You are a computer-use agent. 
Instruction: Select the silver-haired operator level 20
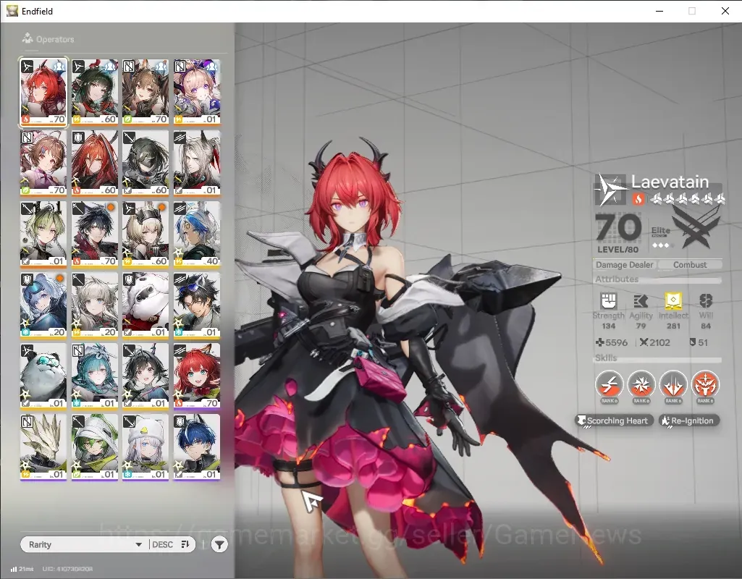95,305
